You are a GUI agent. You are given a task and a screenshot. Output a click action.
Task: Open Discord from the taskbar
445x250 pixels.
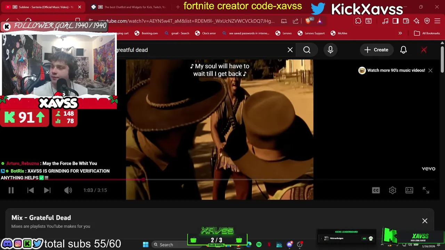[x=289, y=245]
